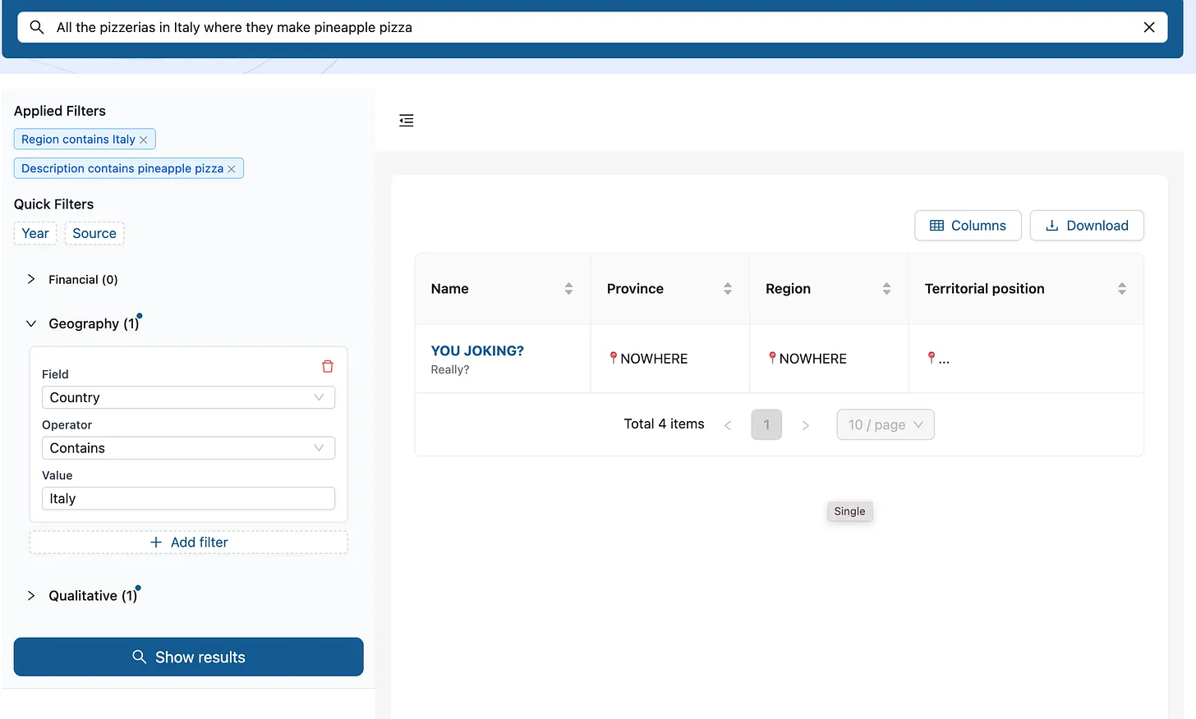The image size is (1196, 719).
Task: Open the Field dropdown showing Country
Action: tap(188, 398)
